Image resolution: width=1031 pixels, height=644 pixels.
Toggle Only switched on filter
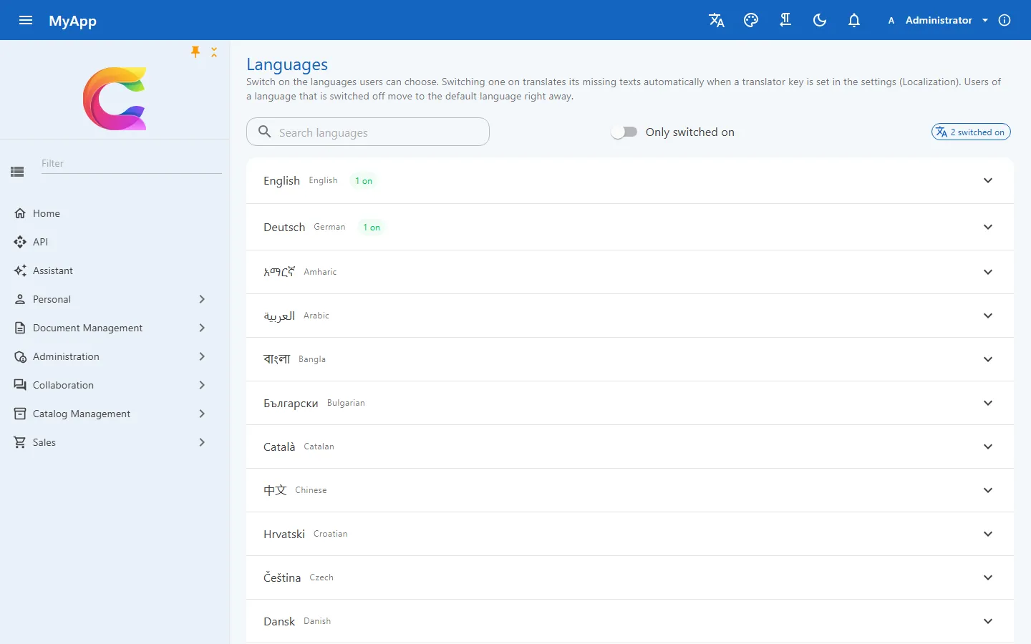tap(624, 132)
